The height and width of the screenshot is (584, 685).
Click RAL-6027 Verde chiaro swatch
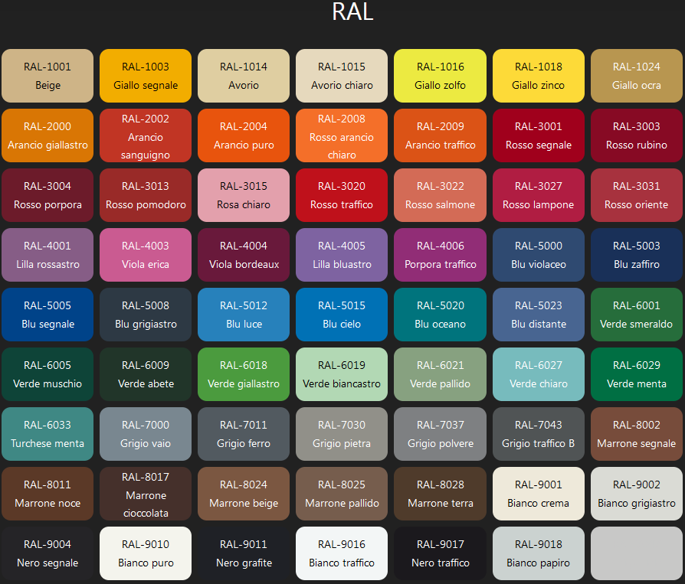click(x=539, y=374)
